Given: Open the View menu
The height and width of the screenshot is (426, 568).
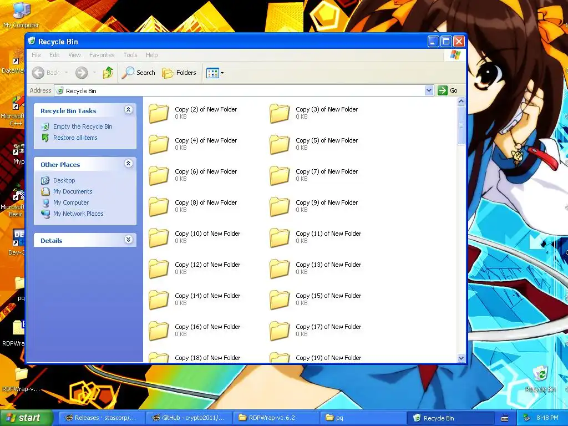Looking at the screenshot, I should pyautogui.click(x=74, y=55).
